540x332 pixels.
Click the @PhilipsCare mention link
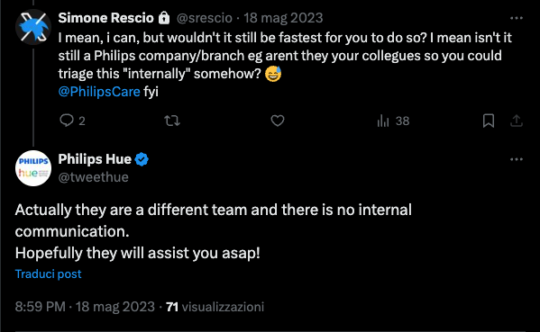click(99, 92)
